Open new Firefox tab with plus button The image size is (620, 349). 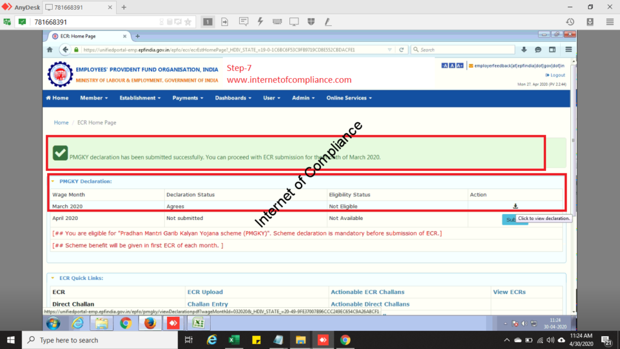click(x=137, y=36)
